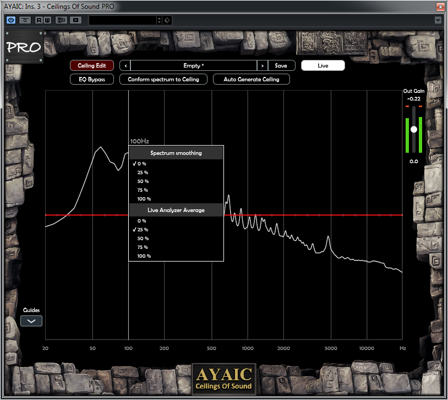
Task: Go to previous preset arrow
Action: point(125,65)
